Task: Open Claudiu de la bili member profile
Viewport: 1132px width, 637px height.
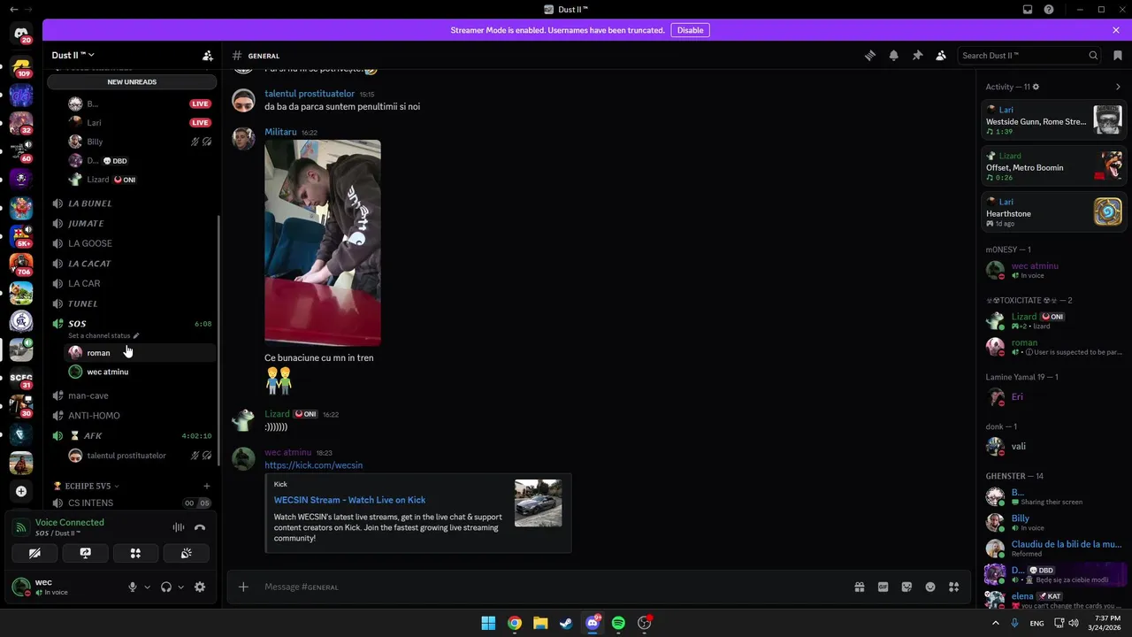Action: [1054, 549]
